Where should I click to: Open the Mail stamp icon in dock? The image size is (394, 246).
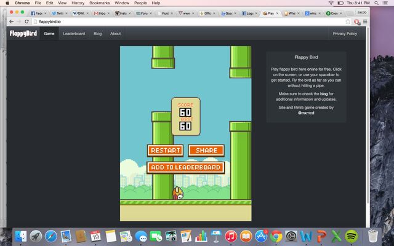click(x=66, y=236)
